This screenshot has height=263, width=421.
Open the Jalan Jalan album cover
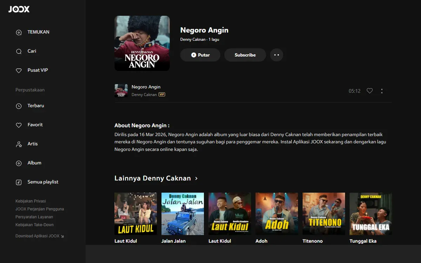point(182,214)
